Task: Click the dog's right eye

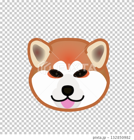Action: (x=80, y=73)
